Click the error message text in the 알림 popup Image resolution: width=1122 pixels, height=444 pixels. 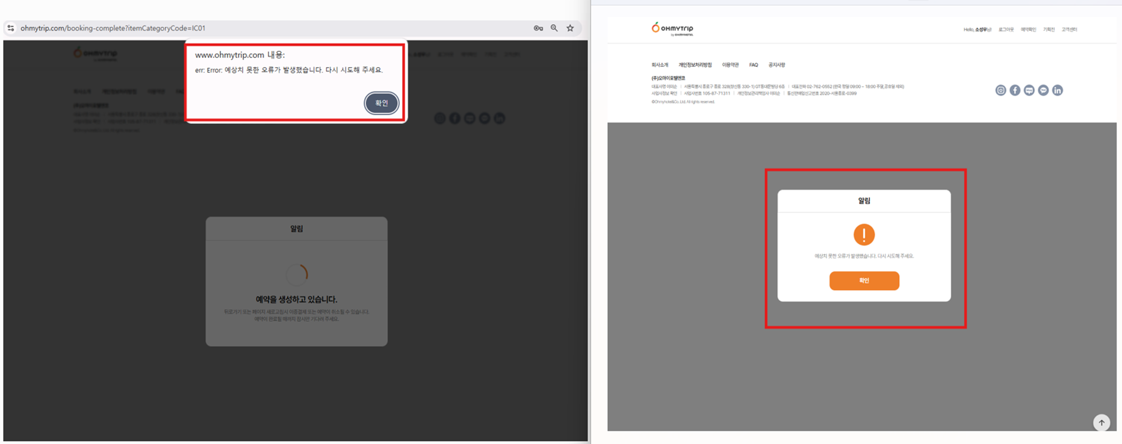point(864,256)
